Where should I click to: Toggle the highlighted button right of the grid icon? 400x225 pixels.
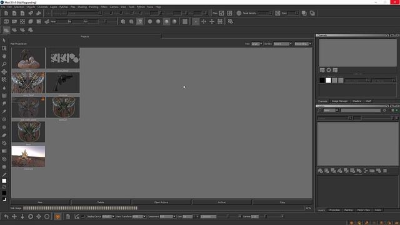point(196,21)
